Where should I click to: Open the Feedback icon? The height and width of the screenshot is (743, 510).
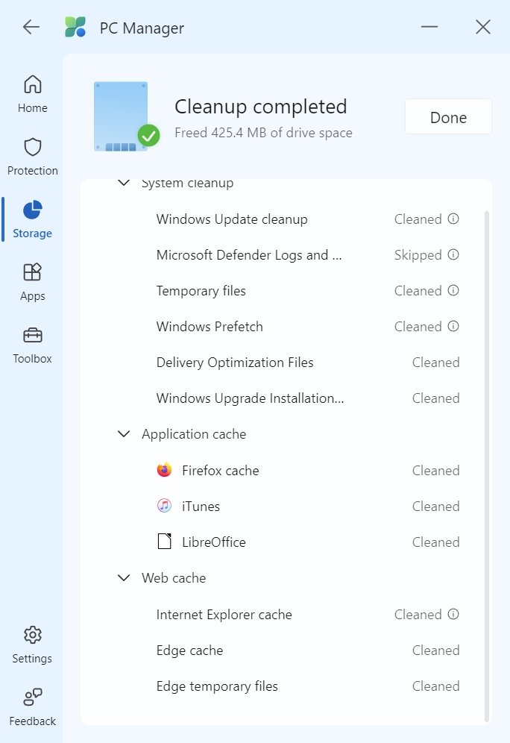point(33,697)
